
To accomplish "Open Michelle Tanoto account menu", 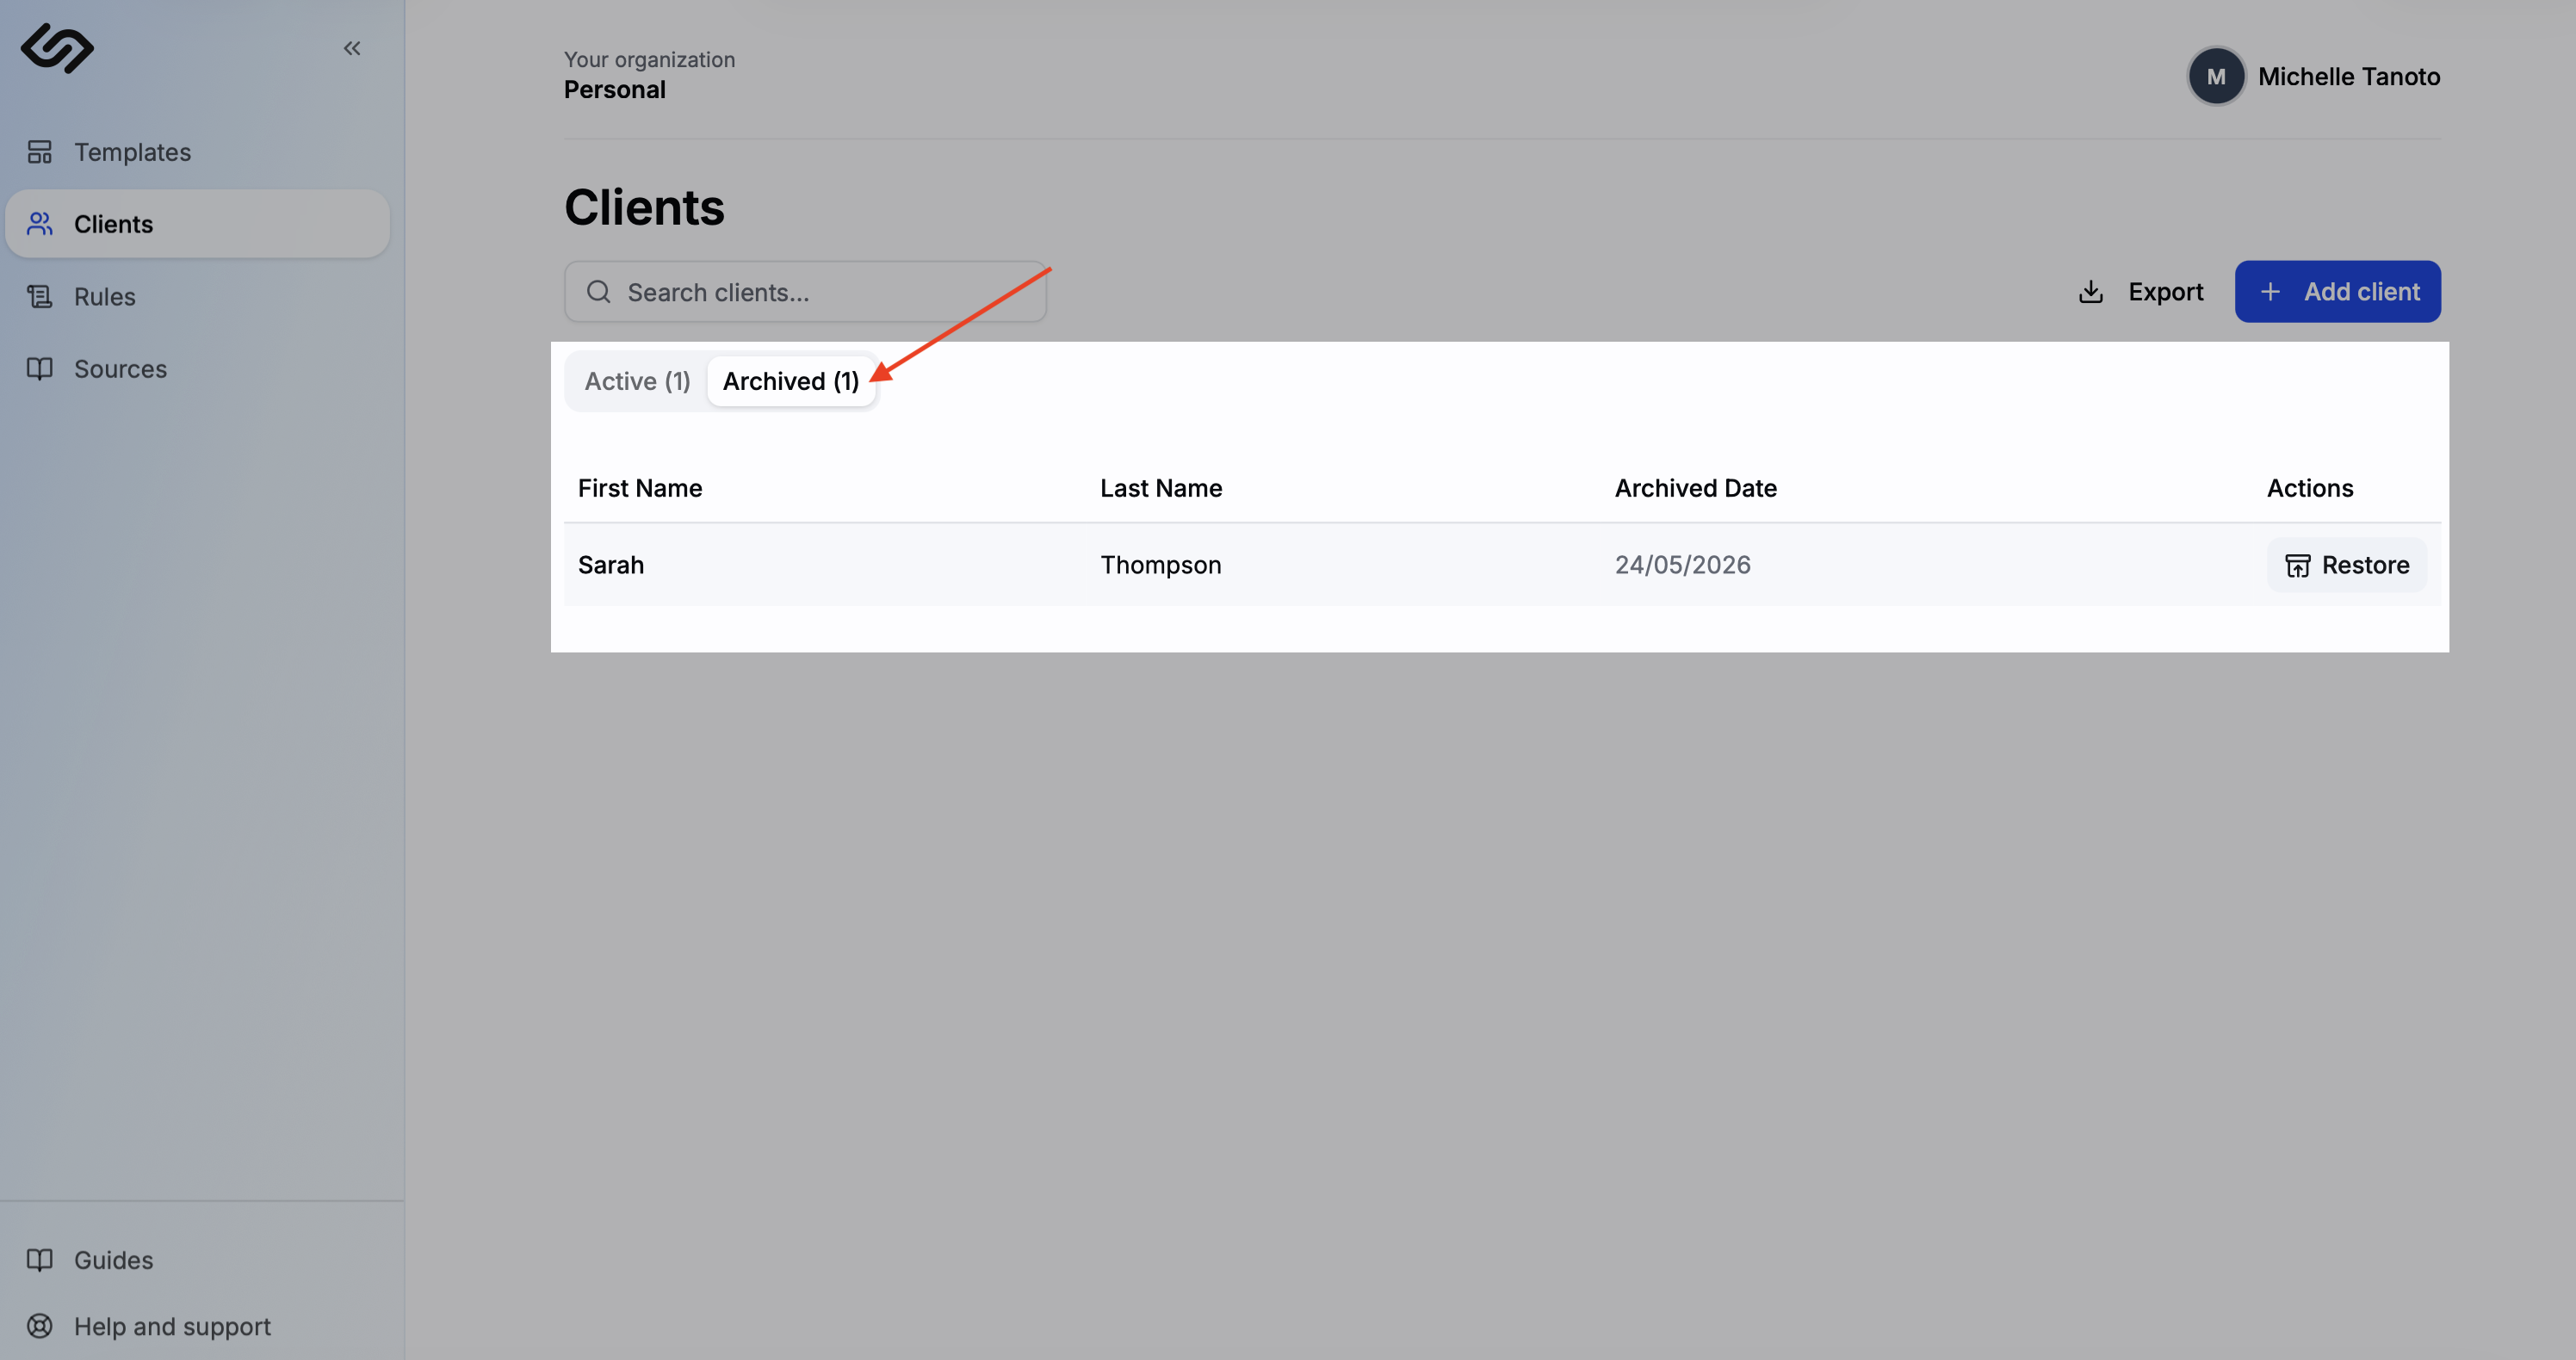I will pyautogui.click(x=2314, y=77).
